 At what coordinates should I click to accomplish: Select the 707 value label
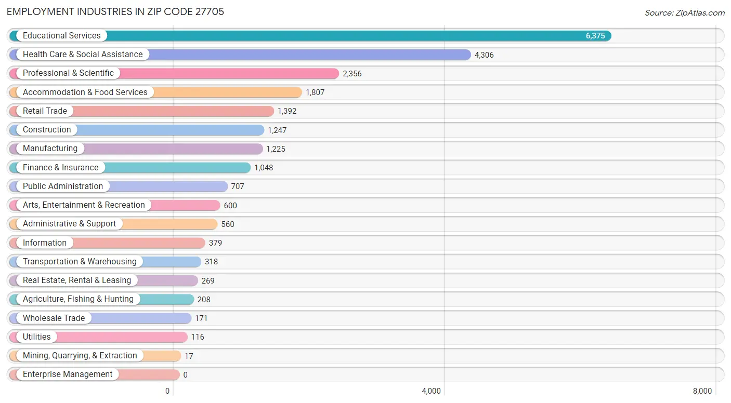(x=238, y=186)
